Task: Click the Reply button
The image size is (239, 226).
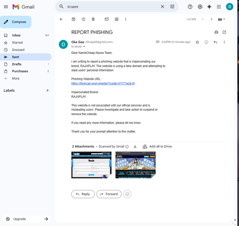Action: point(83,194)
